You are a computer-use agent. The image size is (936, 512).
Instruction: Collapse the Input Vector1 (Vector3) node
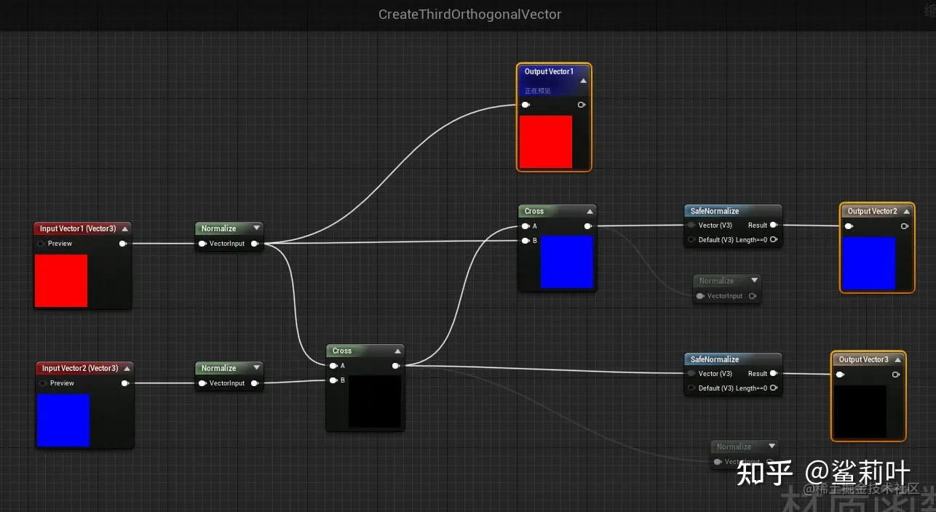tap(124, 228)
